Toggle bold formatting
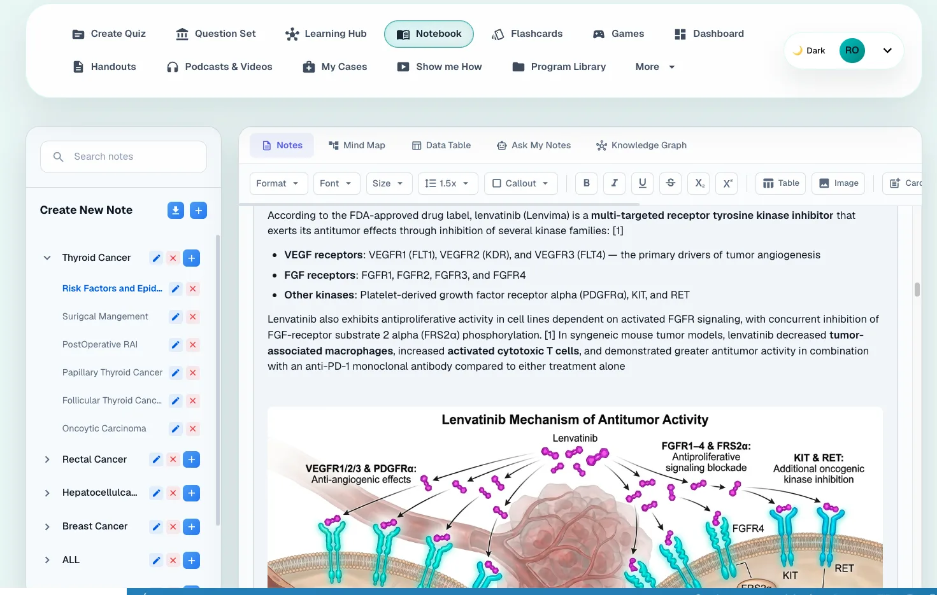This screenshot has width=937, height=595. tap(587, 183)
